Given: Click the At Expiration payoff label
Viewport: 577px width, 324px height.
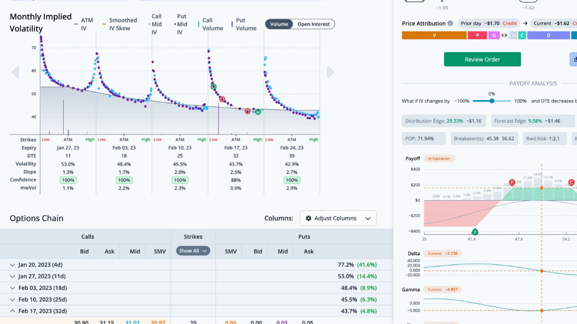Looking at the screenshot, I should click(x=438, y=159).
